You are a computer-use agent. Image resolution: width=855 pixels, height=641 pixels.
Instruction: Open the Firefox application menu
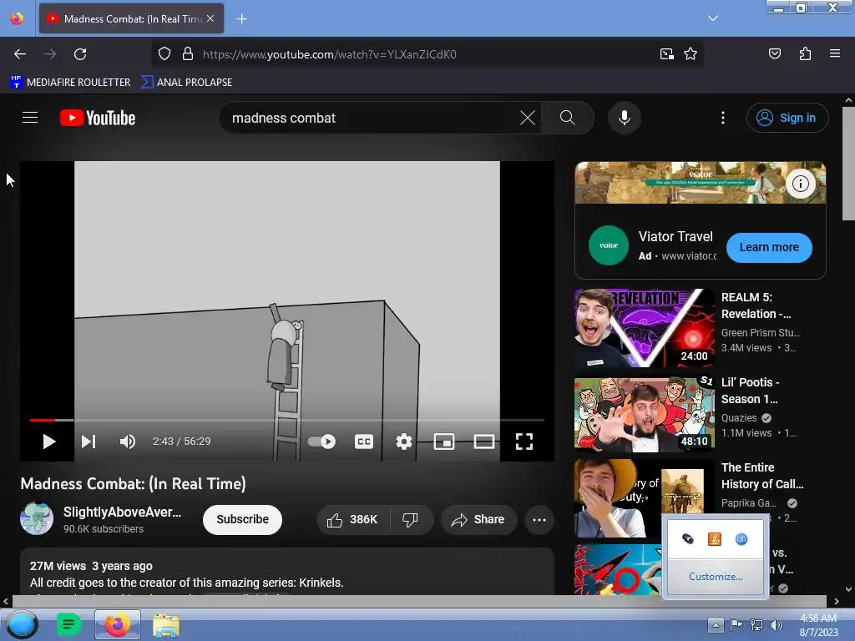click(x=834, y=53)
